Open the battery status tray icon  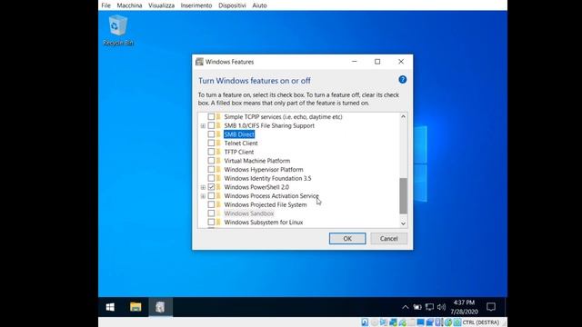(x=417, y=307)
